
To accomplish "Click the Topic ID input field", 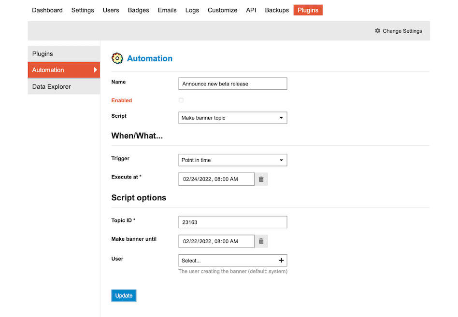I will [232, 221].
